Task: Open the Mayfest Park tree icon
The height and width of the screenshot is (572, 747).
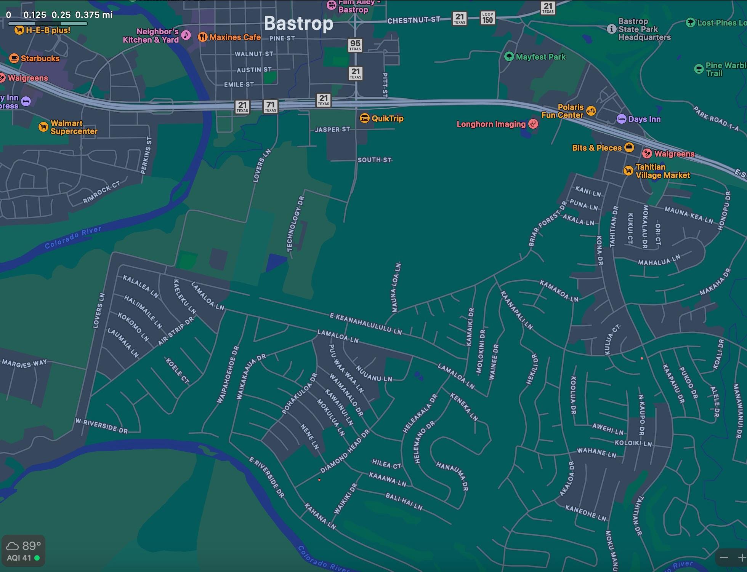Action: (x=509, y=57)
